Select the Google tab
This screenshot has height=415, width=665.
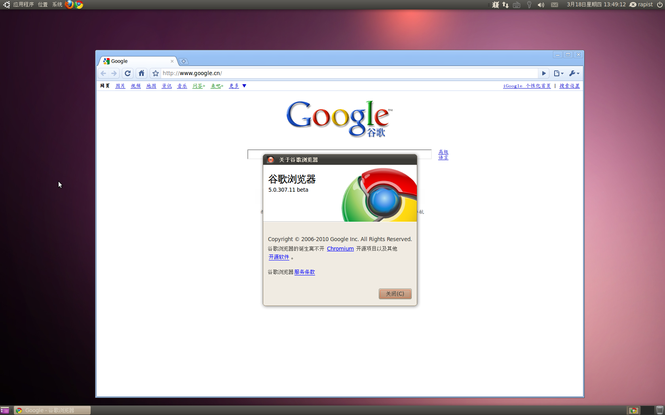(x=137, y=61)
